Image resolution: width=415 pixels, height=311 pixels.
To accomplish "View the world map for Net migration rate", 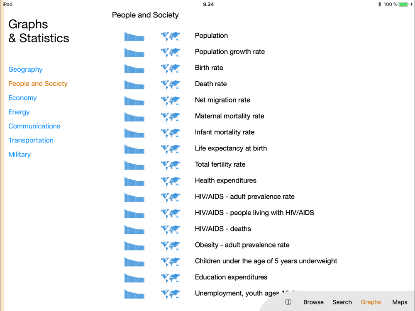I will 171,101.
